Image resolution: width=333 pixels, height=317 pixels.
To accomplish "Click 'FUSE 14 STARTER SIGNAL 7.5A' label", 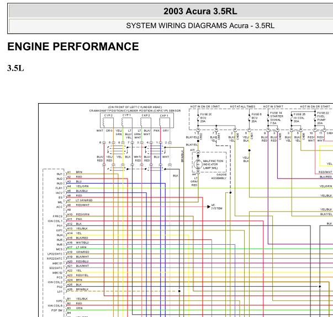I will tap(277, 118).
